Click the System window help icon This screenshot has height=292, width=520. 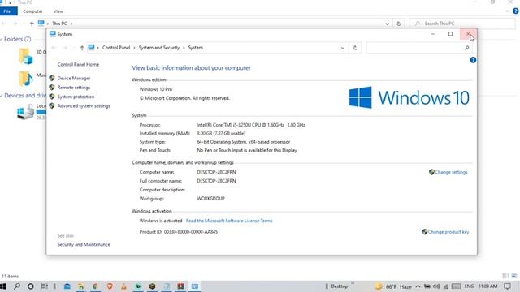473,60
